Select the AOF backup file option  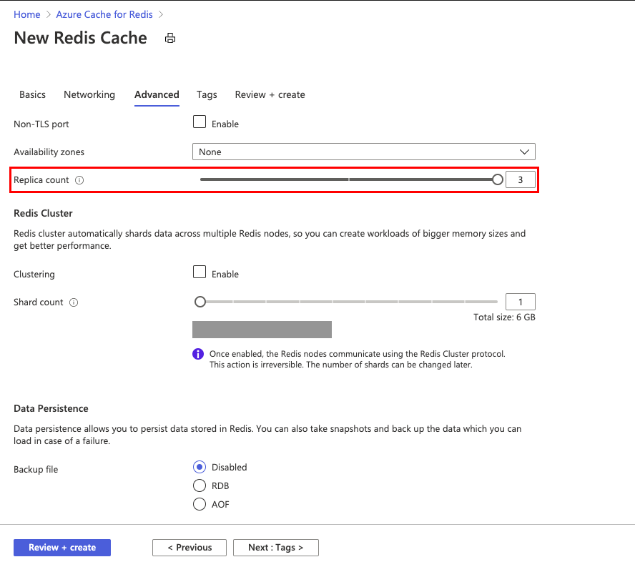200,504
